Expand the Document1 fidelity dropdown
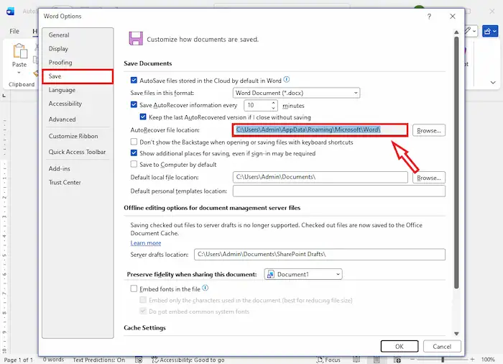 coord(303,274)
